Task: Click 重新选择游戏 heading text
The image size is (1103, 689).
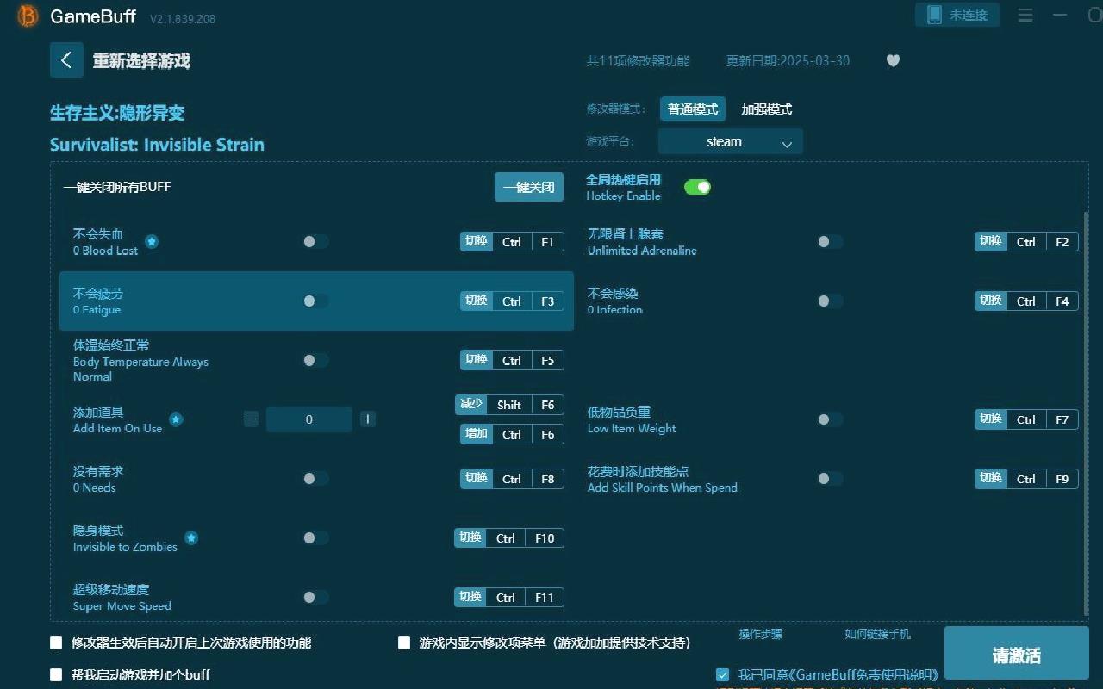Action: coord(141,61)
